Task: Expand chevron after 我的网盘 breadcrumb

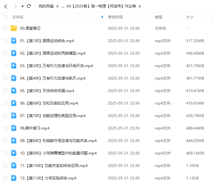Action: pyautogui.click(x=58, y=6)
